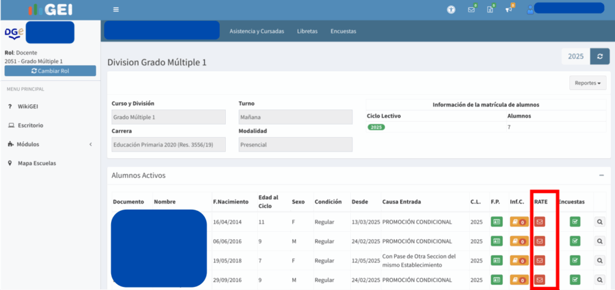
Task: Open the envelope messages icon in header
Action: pyautogui.click(x=472, y=10)
